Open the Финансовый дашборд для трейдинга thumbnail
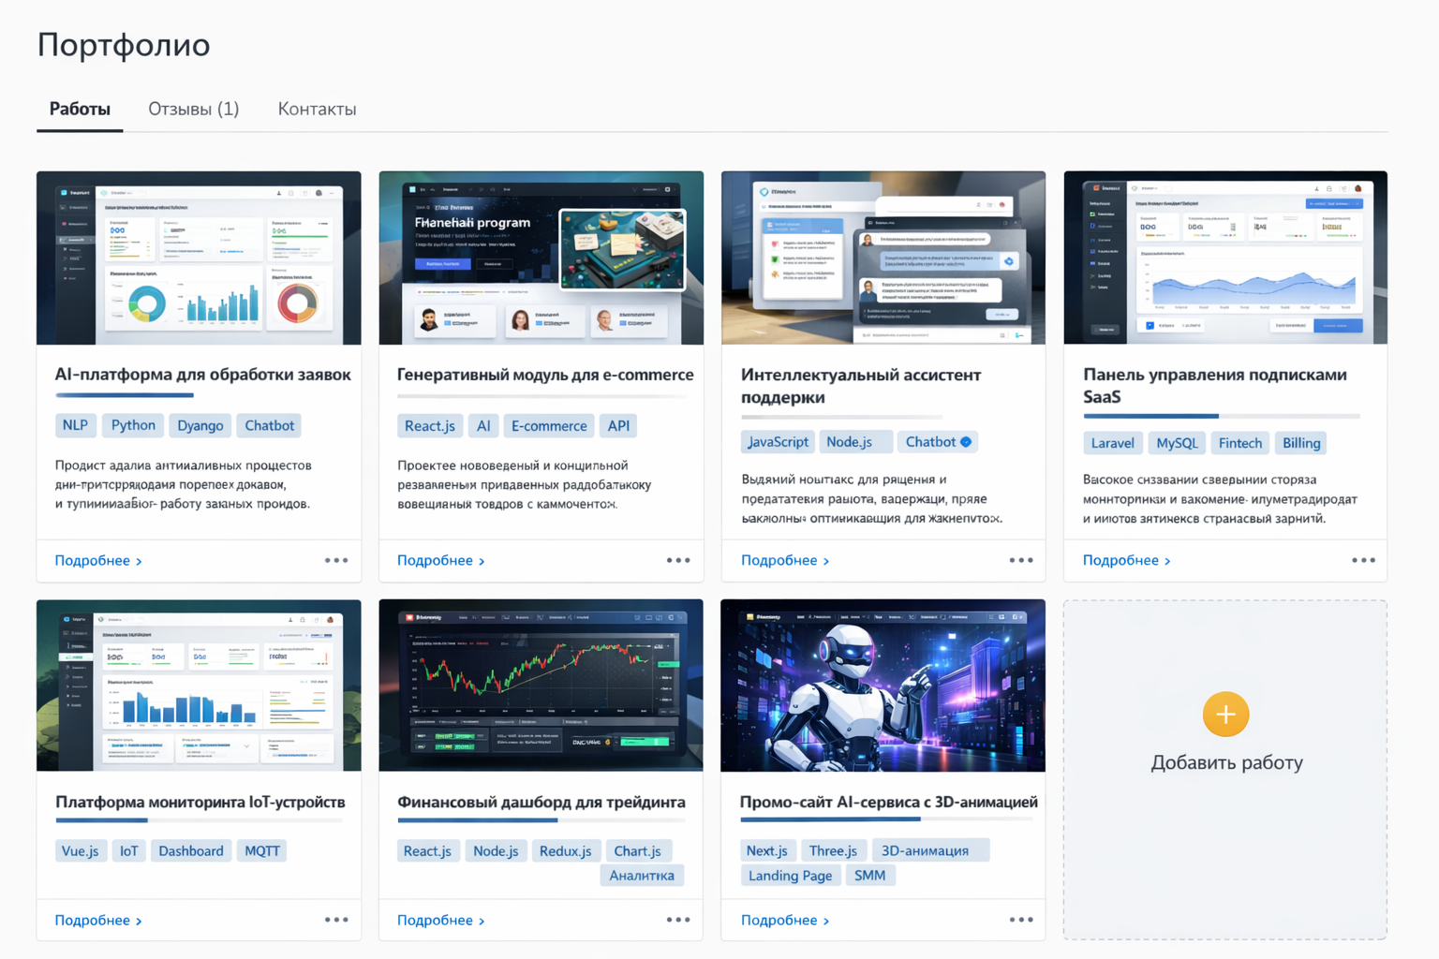The image size is (1439, 959). (x=541, y=686)
